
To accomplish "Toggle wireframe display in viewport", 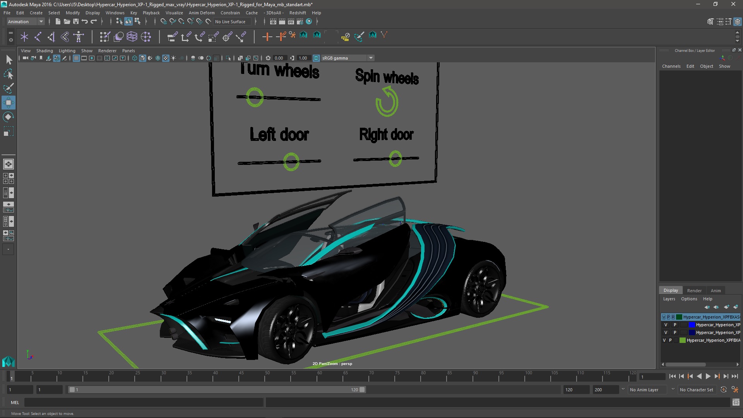I will [135, 58].
